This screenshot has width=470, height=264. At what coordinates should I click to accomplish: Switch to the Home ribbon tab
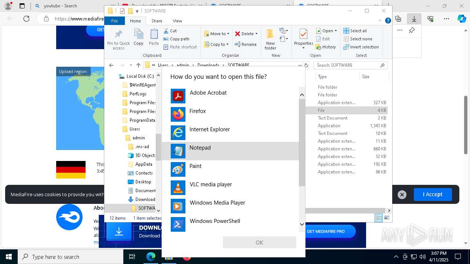(135, 21)
